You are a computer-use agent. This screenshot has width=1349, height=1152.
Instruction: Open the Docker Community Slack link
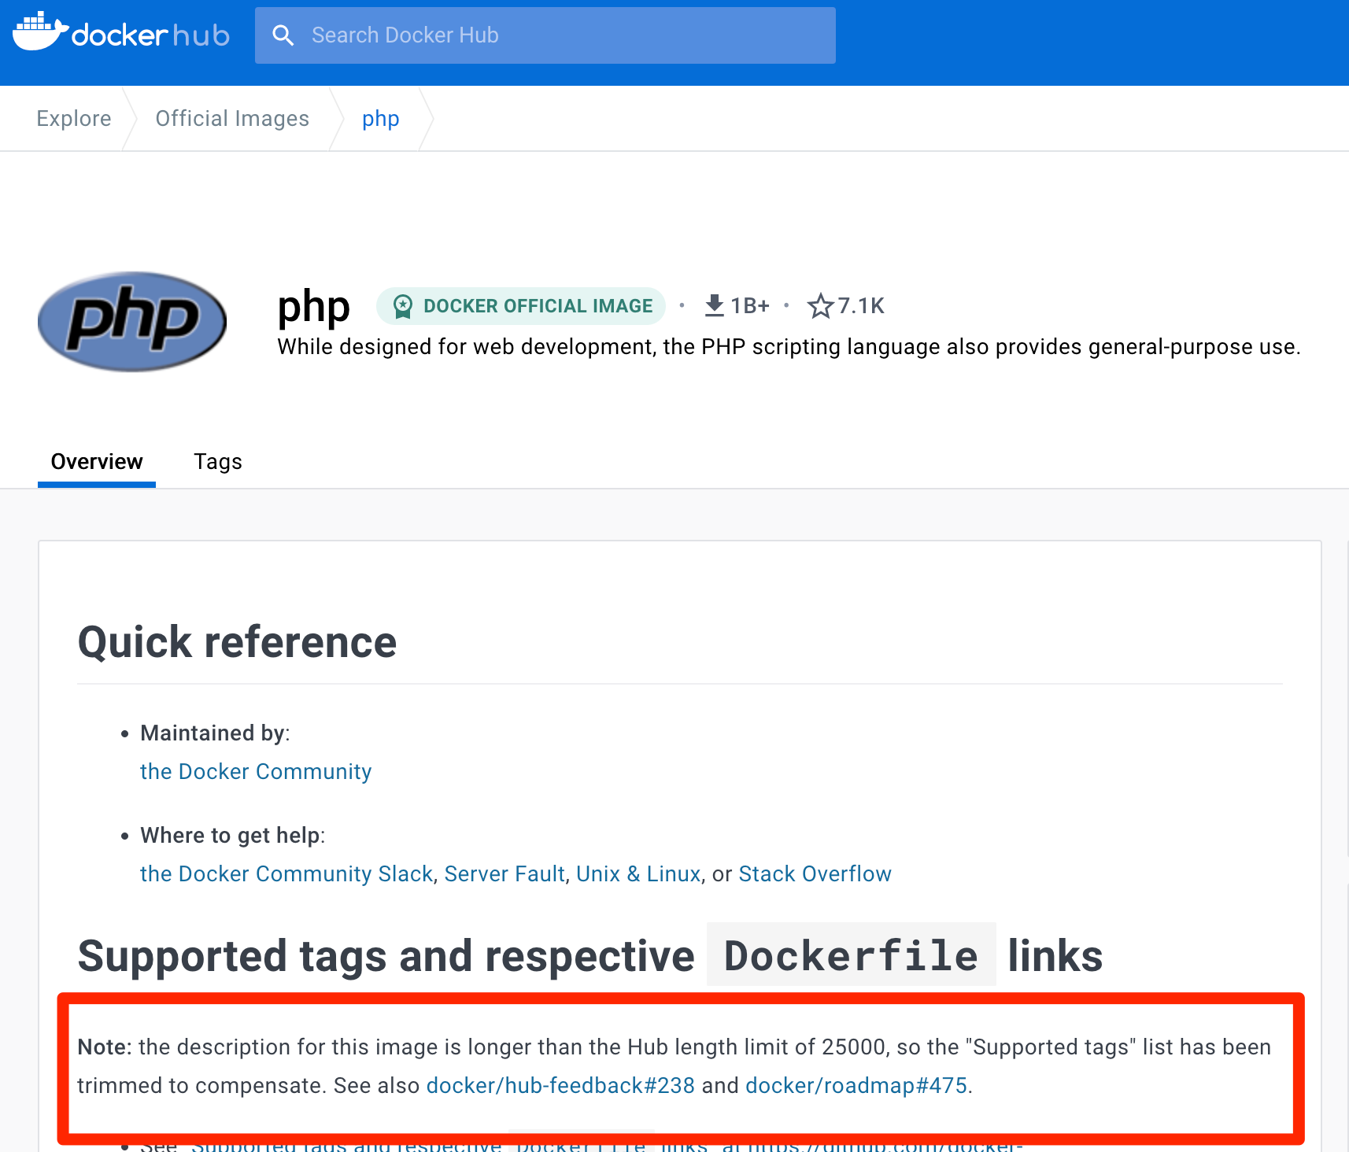tap(286, 874)
